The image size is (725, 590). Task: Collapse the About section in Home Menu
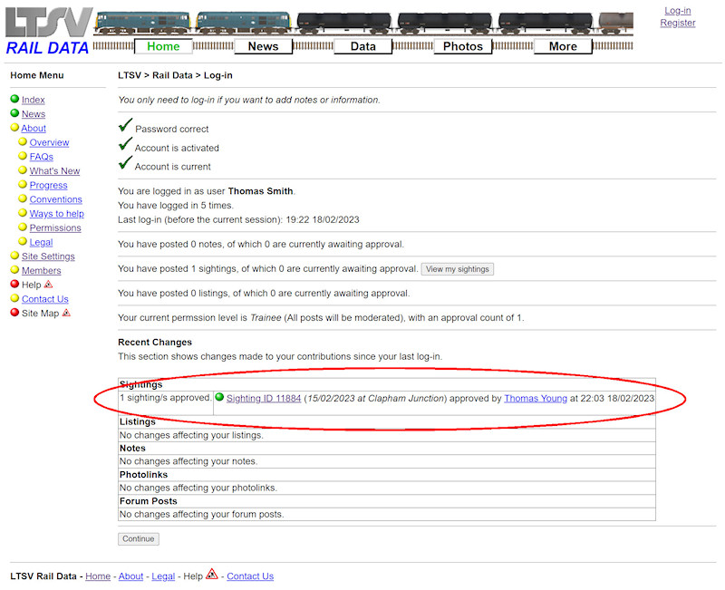coord(14,128)
